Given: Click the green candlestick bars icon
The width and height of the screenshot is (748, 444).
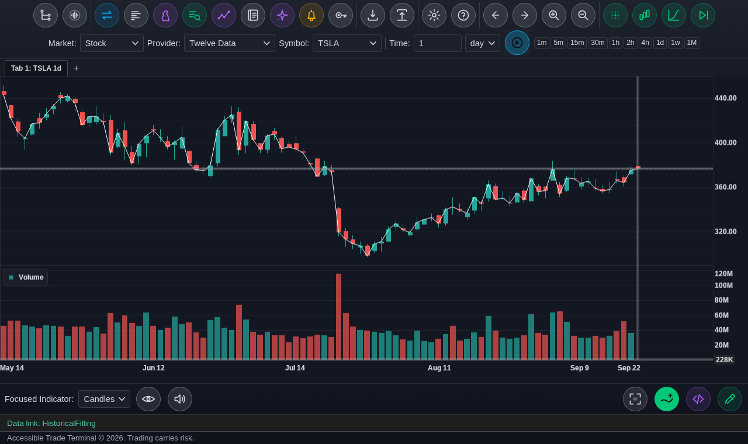Looking at the screenshot, I should click(x=645, y=15).
